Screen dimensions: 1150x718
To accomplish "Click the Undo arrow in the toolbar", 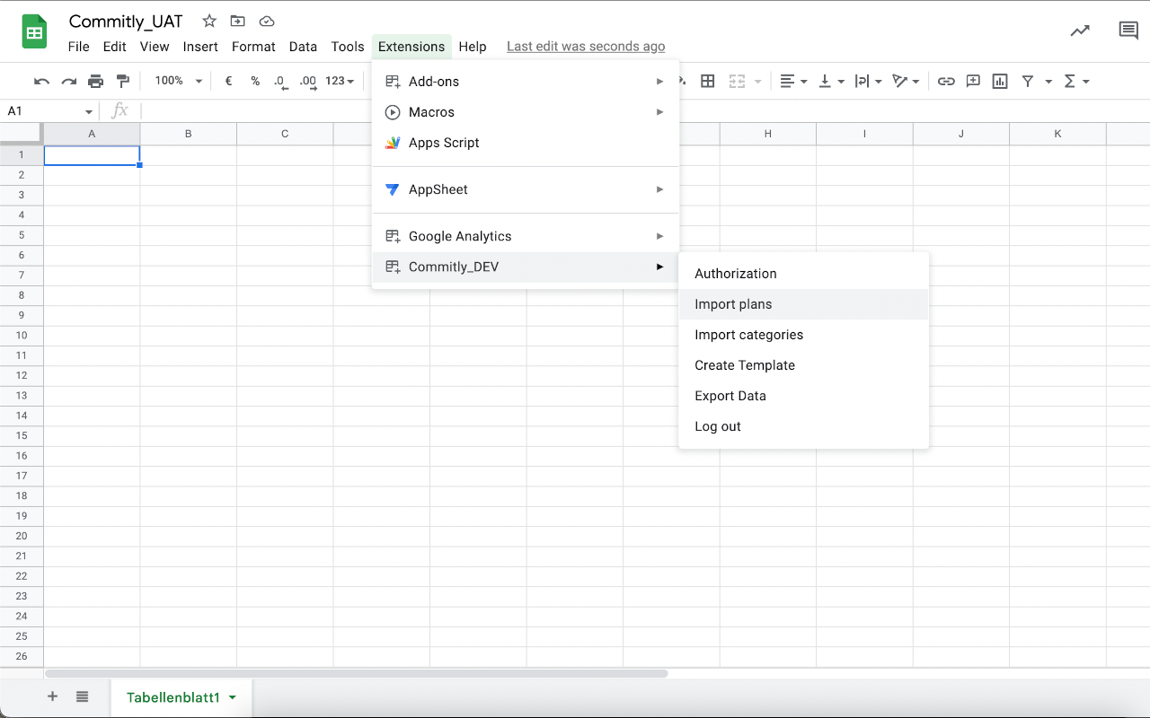I will click(x=41, y=82).
